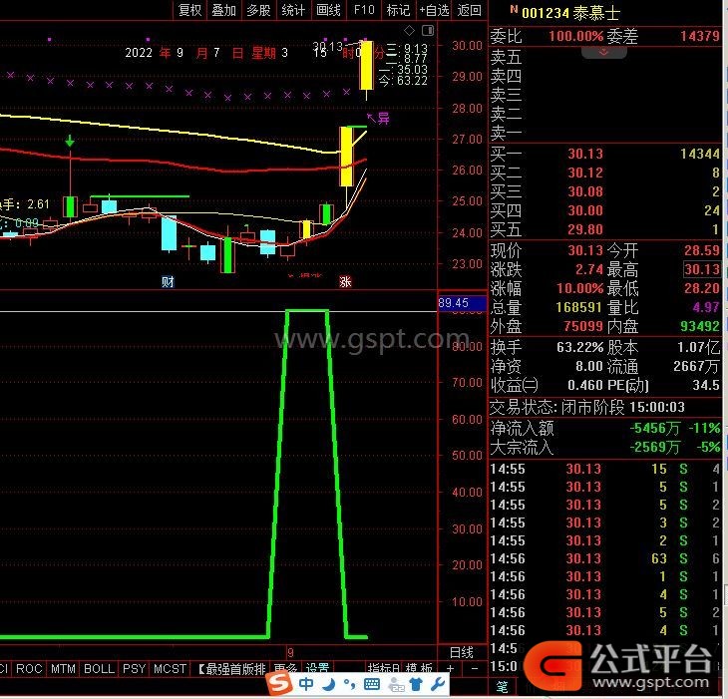Click the diamond icon above the chart
The width and height of the screenshot is (728, 699).
409,31
